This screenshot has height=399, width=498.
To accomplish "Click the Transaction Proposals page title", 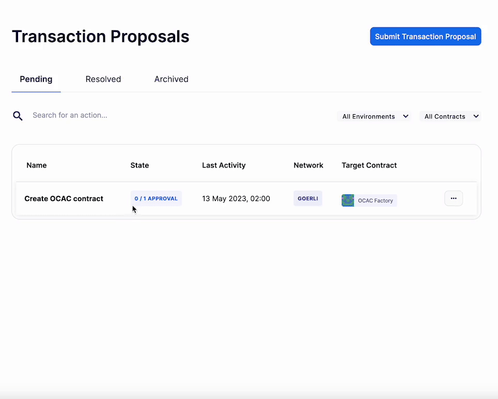I will 100,36.
